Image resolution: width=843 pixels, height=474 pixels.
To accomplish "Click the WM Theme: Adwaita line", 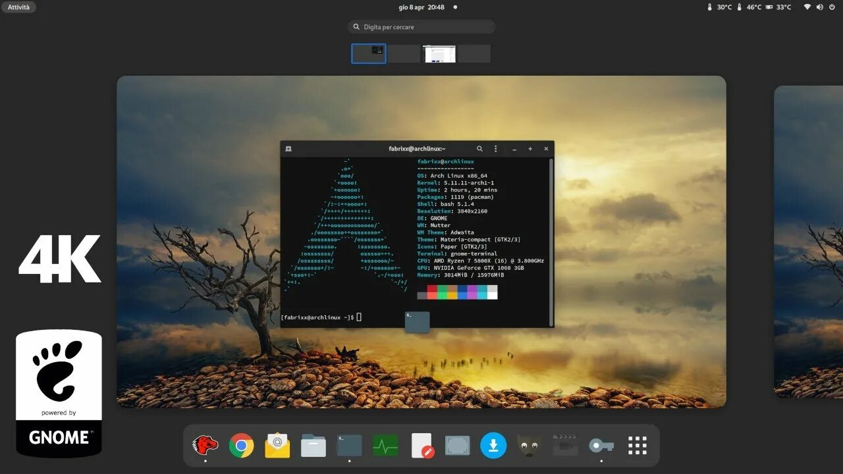I will pyautogui.click(x=446, y=232).
